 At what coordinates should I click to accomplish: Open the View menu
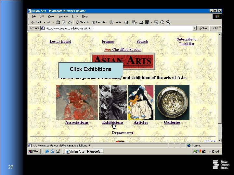(x=51, y=16)
